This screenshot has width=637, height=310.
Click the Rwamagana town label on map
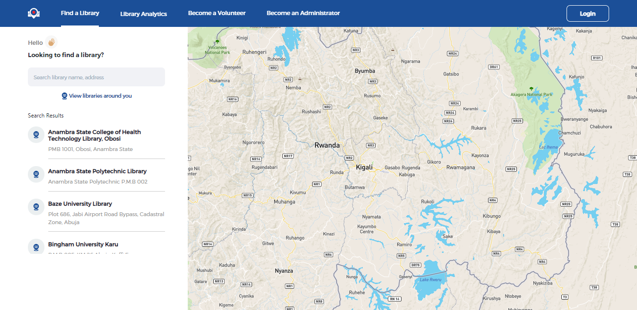pos(460,167)
